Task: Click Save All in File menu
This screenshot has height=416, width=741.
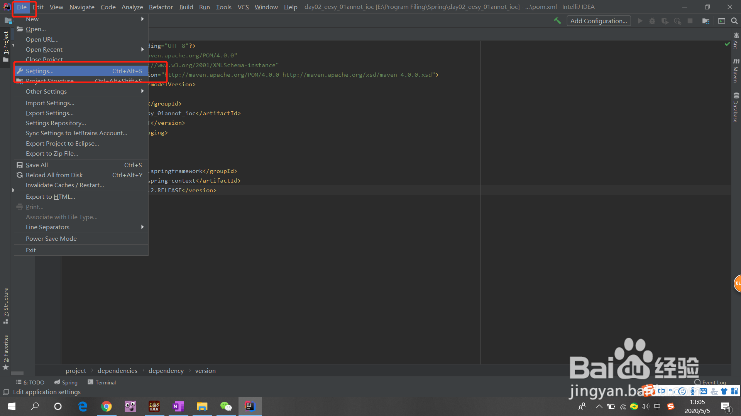Action: point(81,165)
